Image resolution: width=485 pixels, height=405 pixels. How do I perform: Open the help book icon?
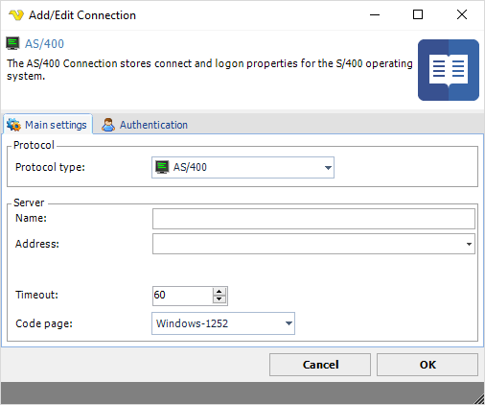pyautogui.click(x=449, y=70)
